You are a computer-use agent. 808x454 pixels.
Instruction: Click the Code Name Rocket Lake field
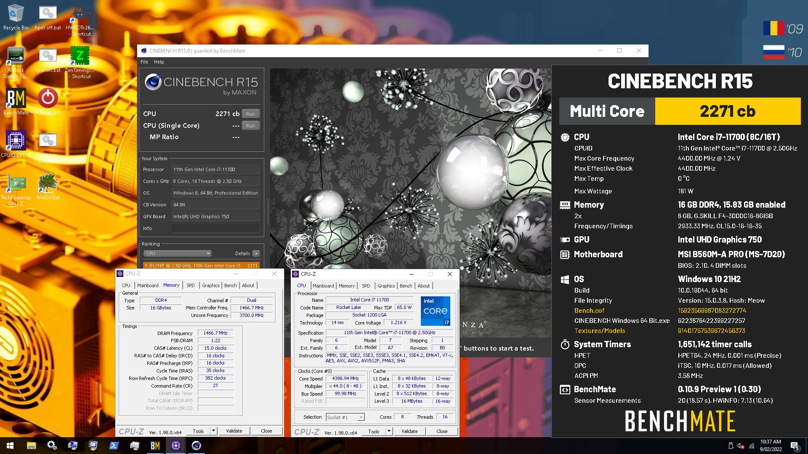point(348,307)
